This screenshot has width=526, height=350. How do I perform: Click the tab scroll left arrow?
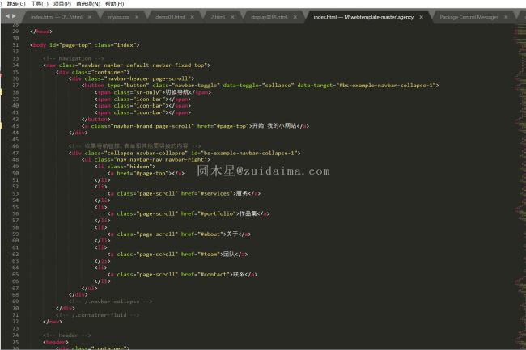coord(6,16)
